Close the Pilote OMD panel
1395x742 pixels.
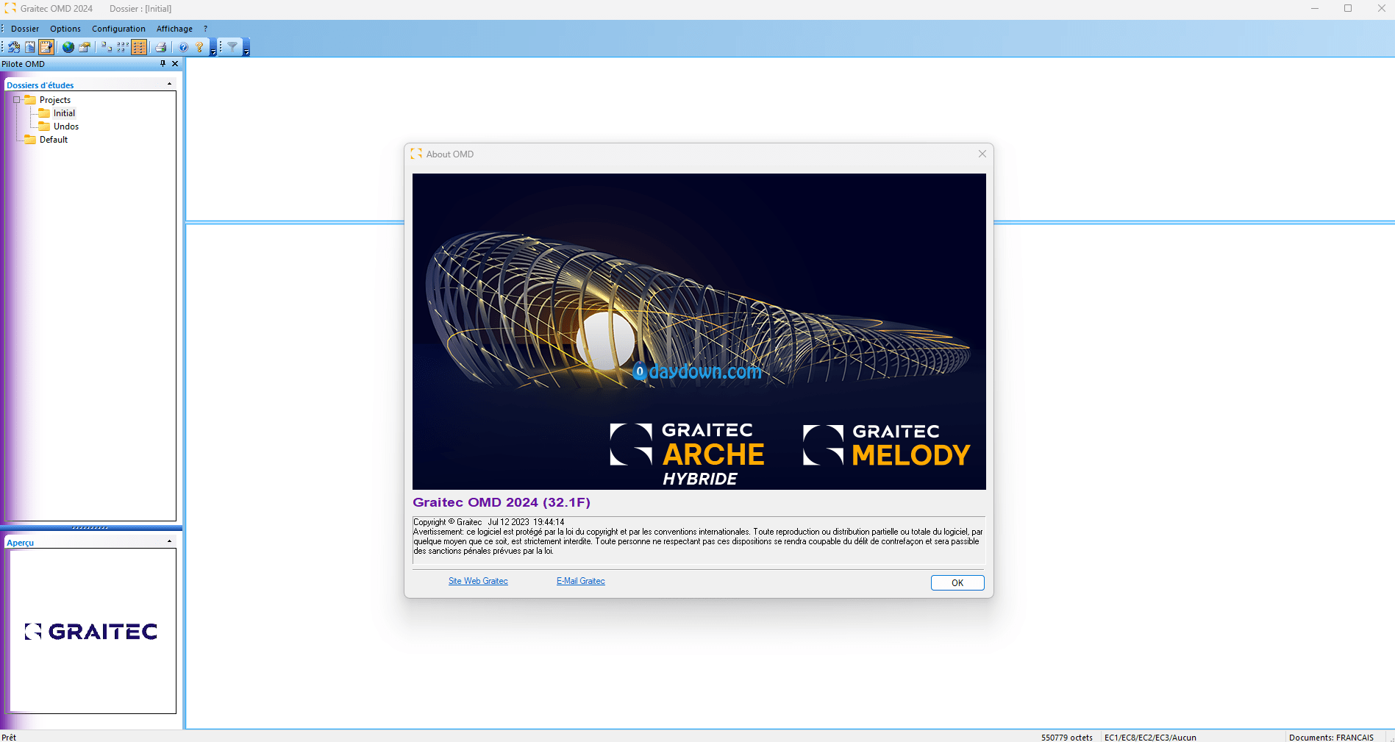click(x=175, y=64)
